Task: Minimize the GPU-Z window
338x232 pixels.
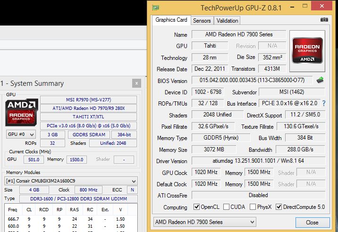Action: pos(292,7)
